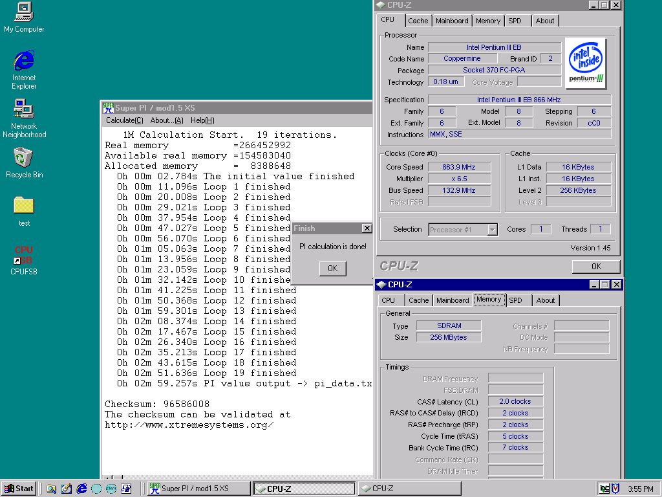
Task: Click the last quick launch icon
Action: point(126,489)
